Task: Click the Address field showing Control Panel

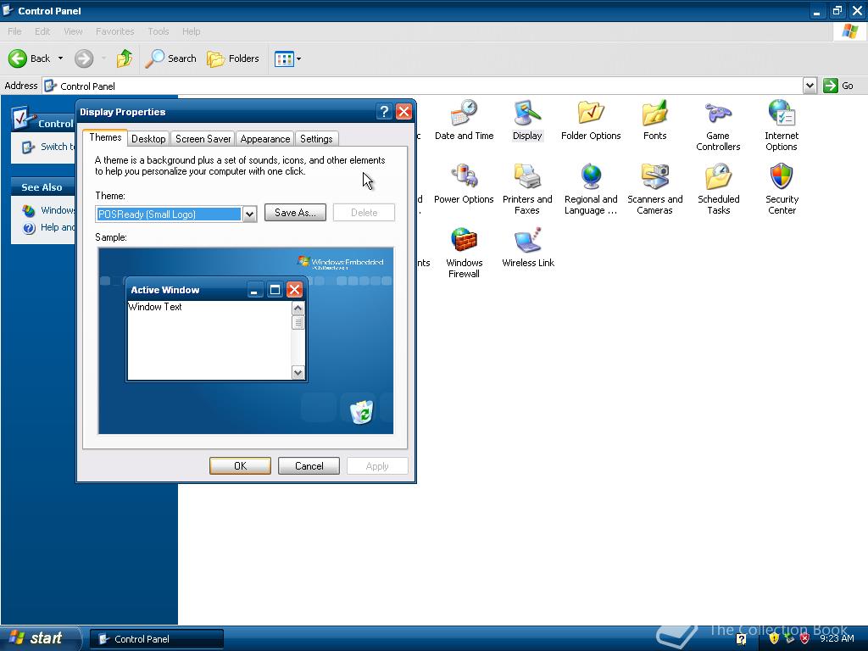Action: coord(424,86)
